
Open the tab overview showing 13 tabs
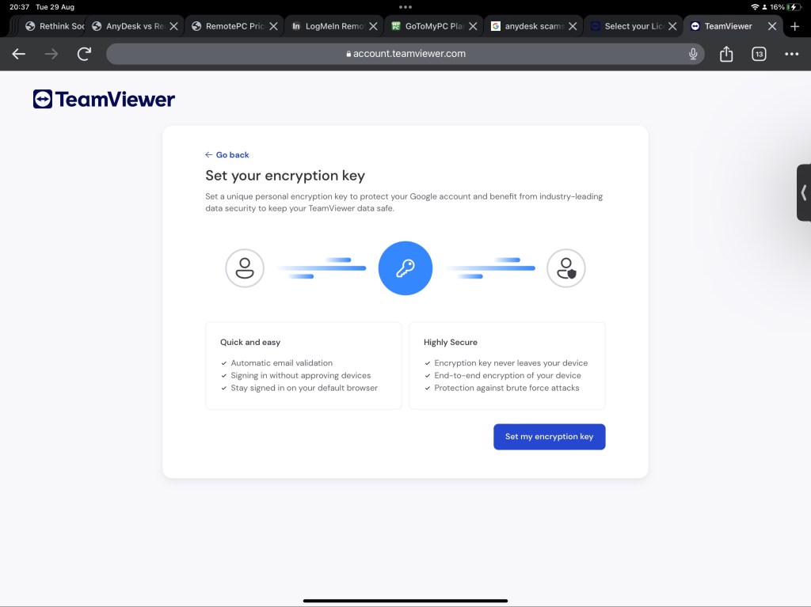click(759, 54)
